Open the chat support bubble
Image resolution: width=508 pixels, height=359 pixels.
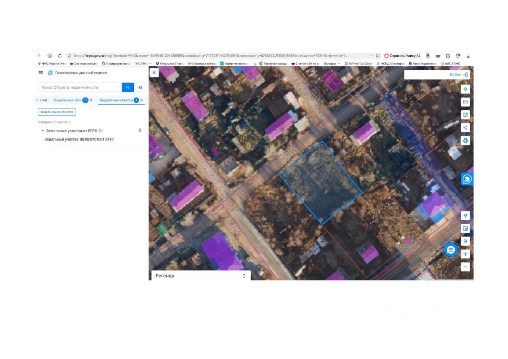[x=450, y=250]
